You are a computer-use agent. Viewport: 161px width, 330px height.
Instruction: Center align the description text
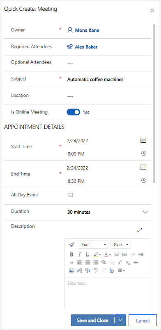[x=87, y=262]
